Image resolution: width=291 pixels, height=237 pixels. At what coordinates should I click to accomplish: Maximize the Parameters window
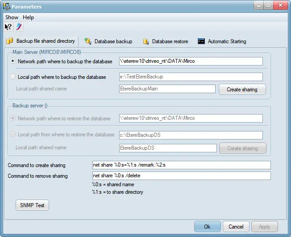tap(269, 6)
